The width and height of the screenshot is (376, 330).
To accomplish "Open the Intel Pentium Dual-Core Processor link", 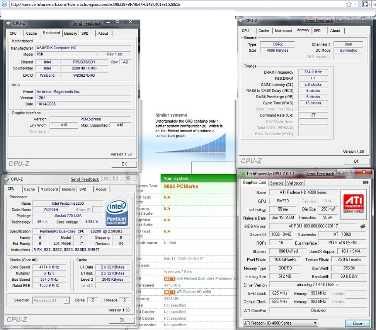I will pos(206,279).
